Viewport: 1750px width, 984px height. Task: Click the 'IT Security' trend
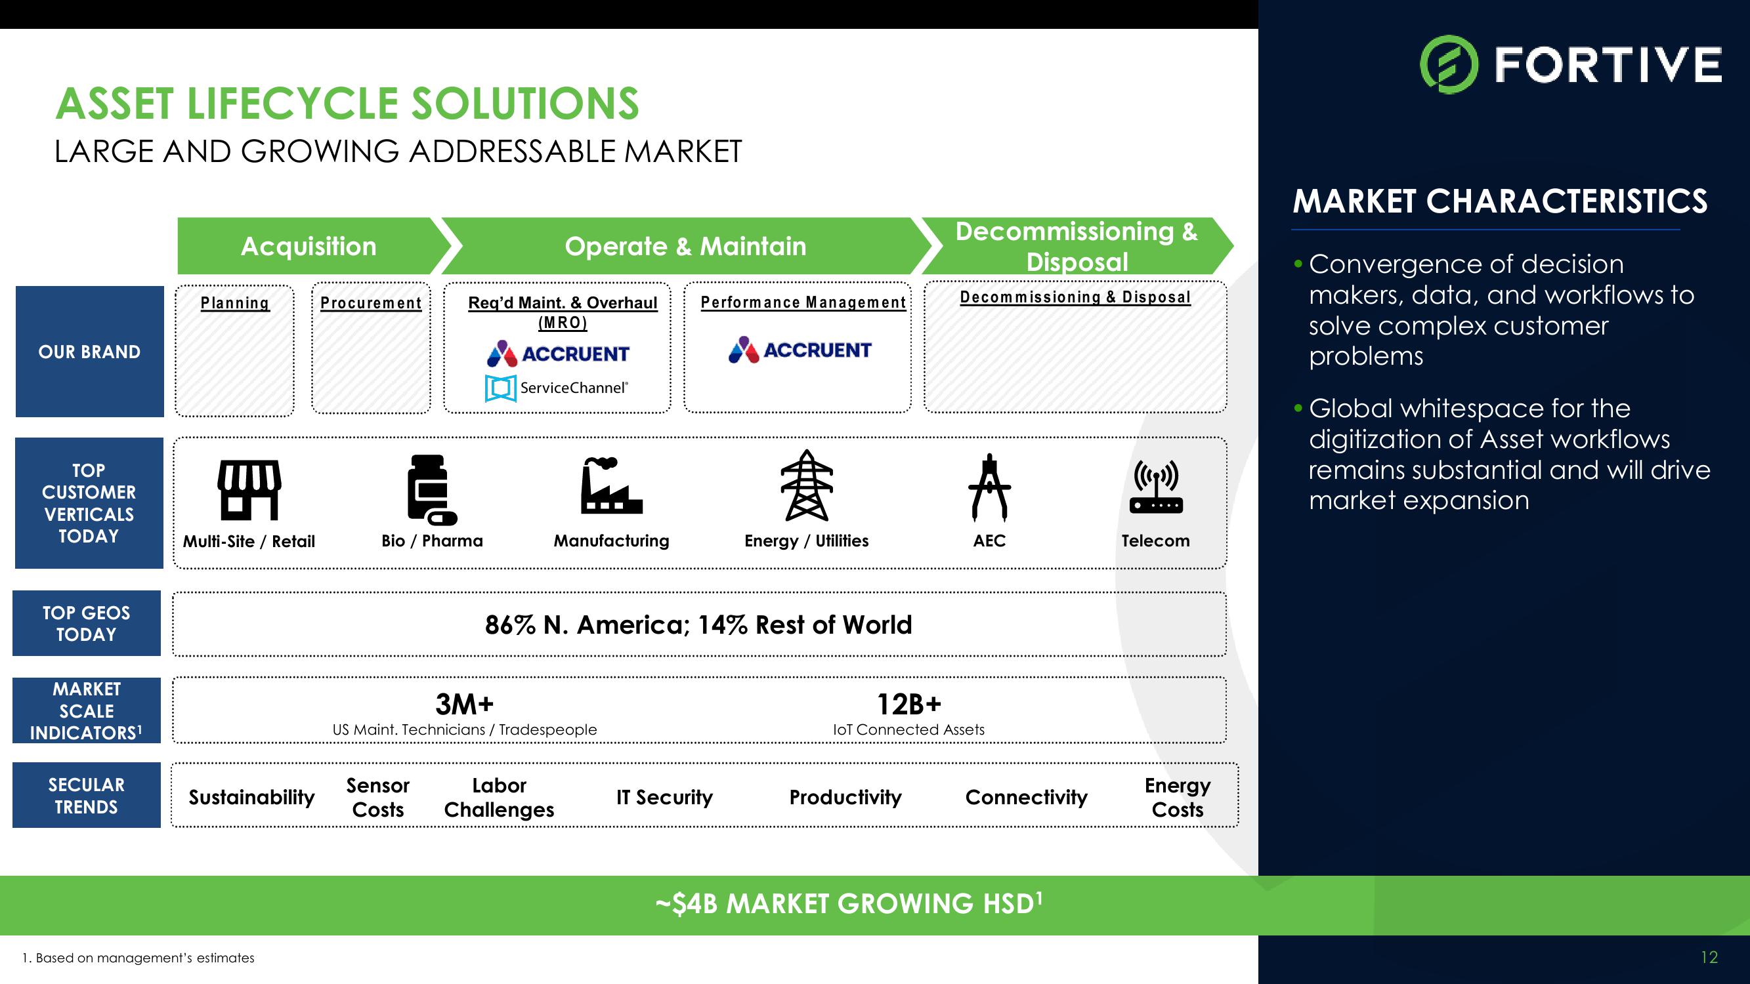[664, 796]
